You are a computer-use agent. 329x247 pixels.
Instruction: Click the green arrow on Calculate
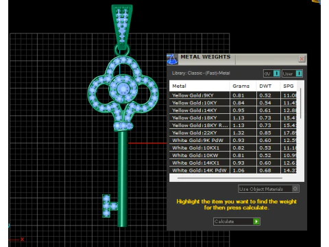(256, 222)
